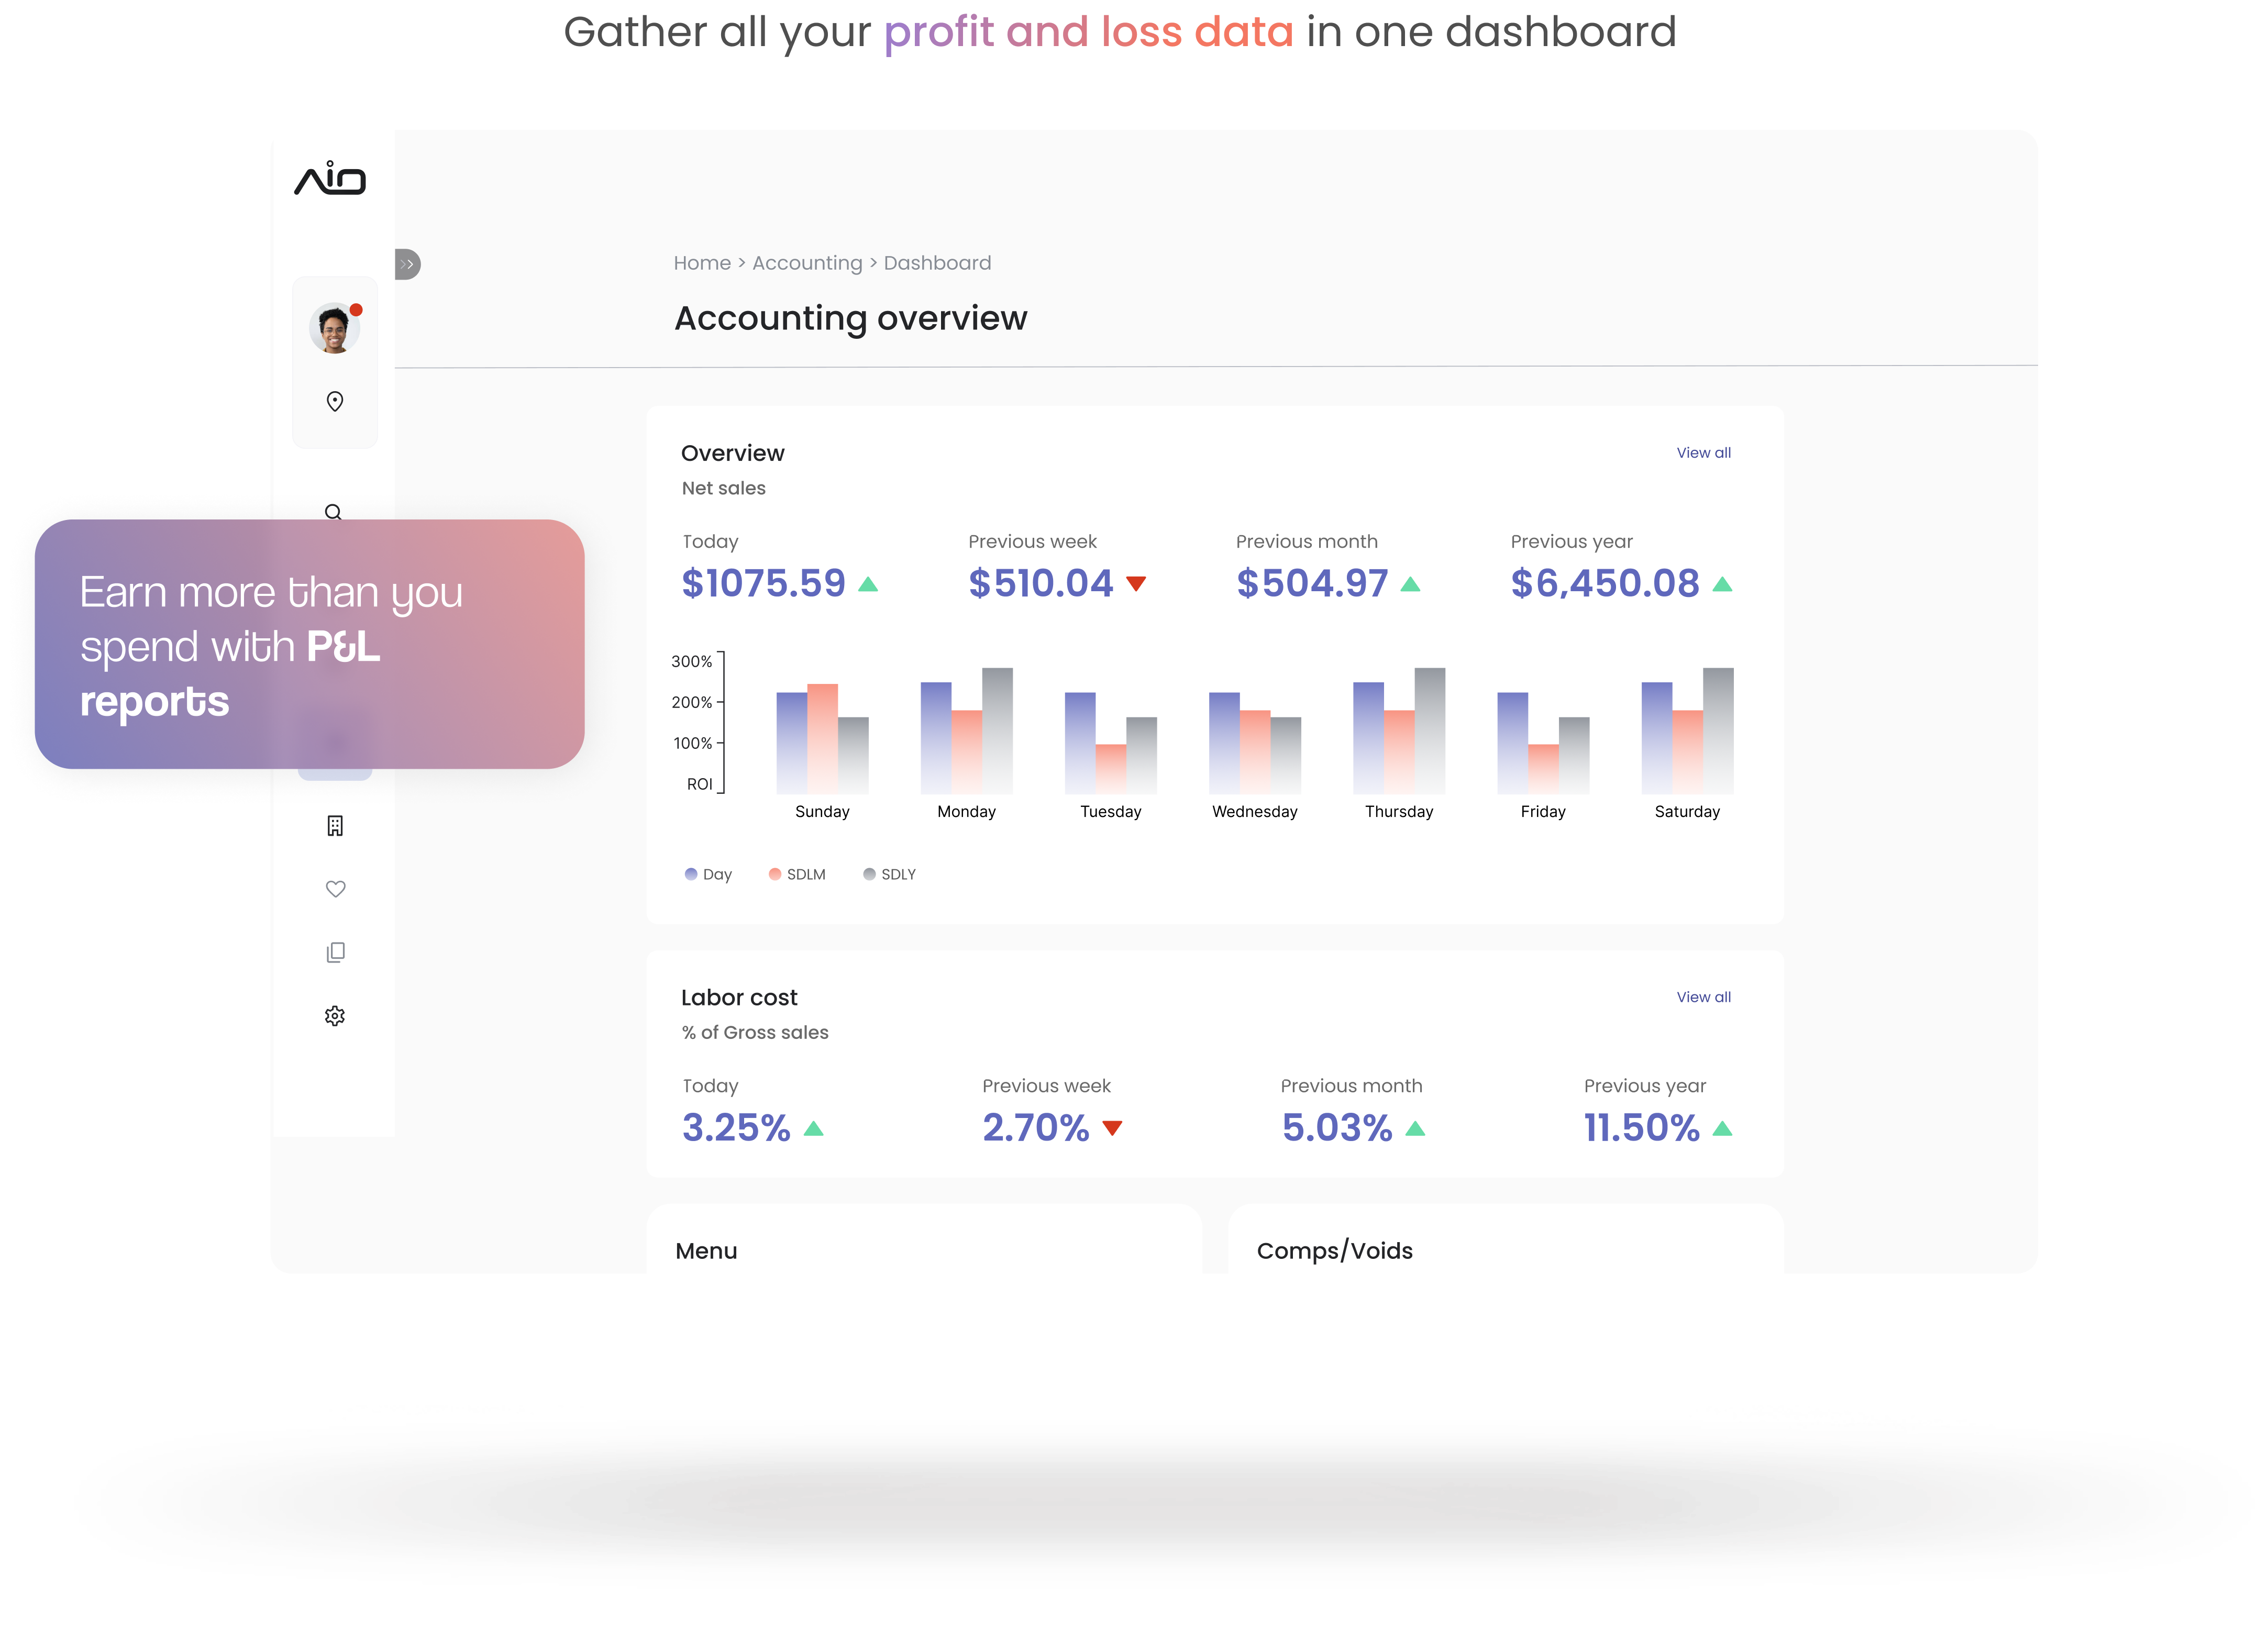Screen dimensions: 2268x1638
Task: Click Thursday's gray SDLY bar
Action: point(1429,730)
